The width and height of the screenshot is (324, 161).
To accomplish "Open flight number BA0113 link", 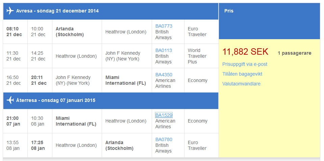I will [x=164, y=50].
